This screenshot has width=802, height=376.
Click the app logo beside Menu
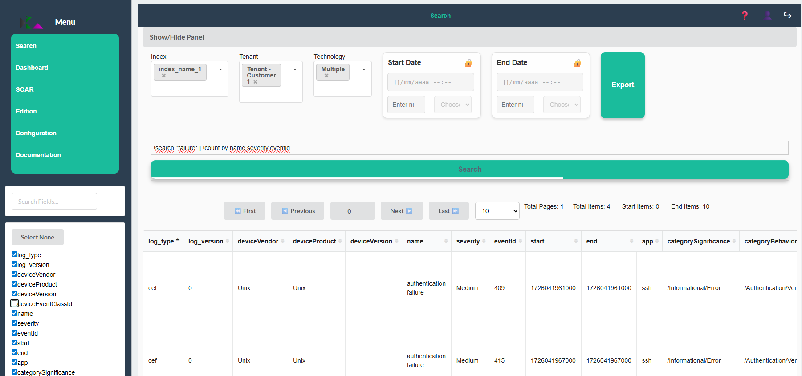click(31, 22)
